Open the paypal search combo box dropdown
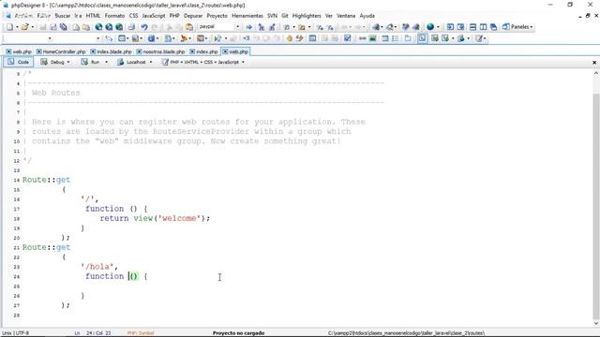Viewport: 600px width, 337px height. click(x=237, y=27)
